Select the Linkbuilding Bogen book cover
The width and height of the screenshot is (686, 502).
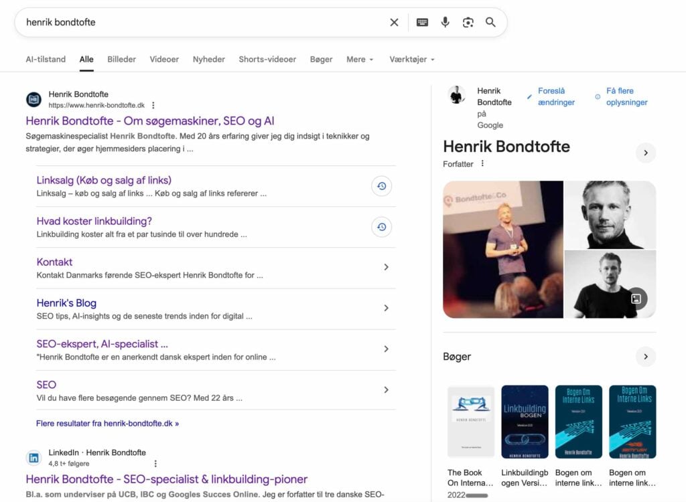(525, 421)
